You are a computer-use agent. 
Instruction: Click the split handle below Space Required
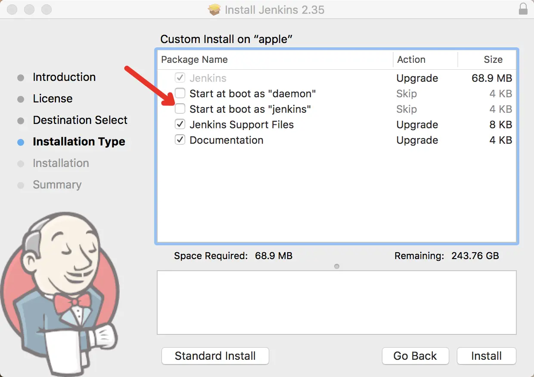tap(337, 266)
